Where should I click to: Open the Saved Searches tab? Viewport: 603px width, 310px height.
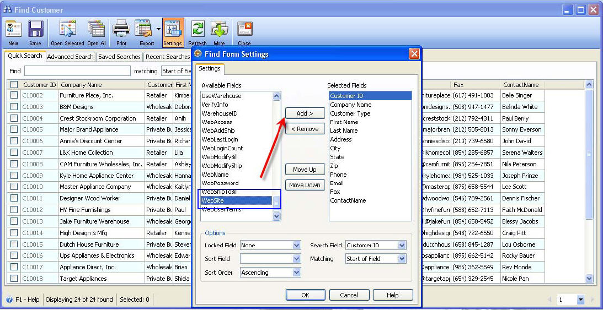[x=119, y=57]
